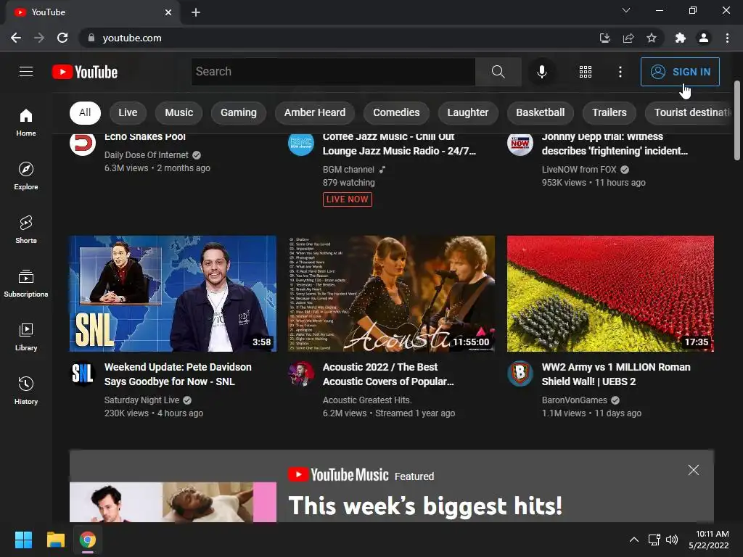Select the Comedies filter chip

(396, 112)
